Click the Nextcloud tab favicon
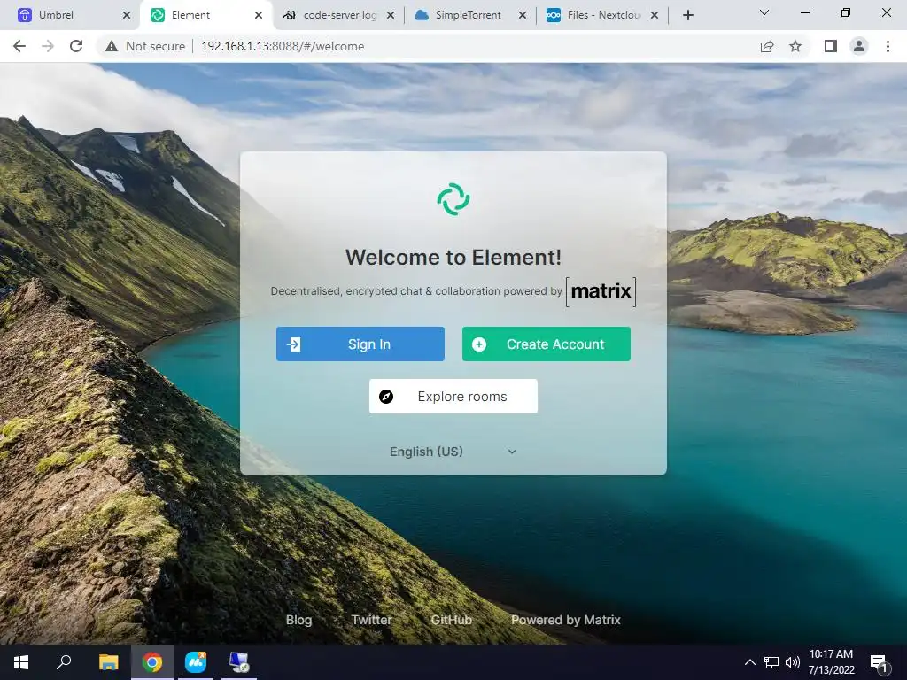Viewport: 907px width, 680px height. pos(554,15)
